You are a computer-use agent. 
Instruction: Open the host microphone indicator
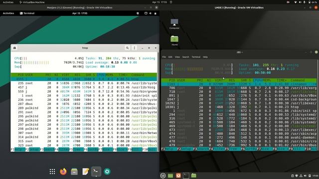coord(305,2)
